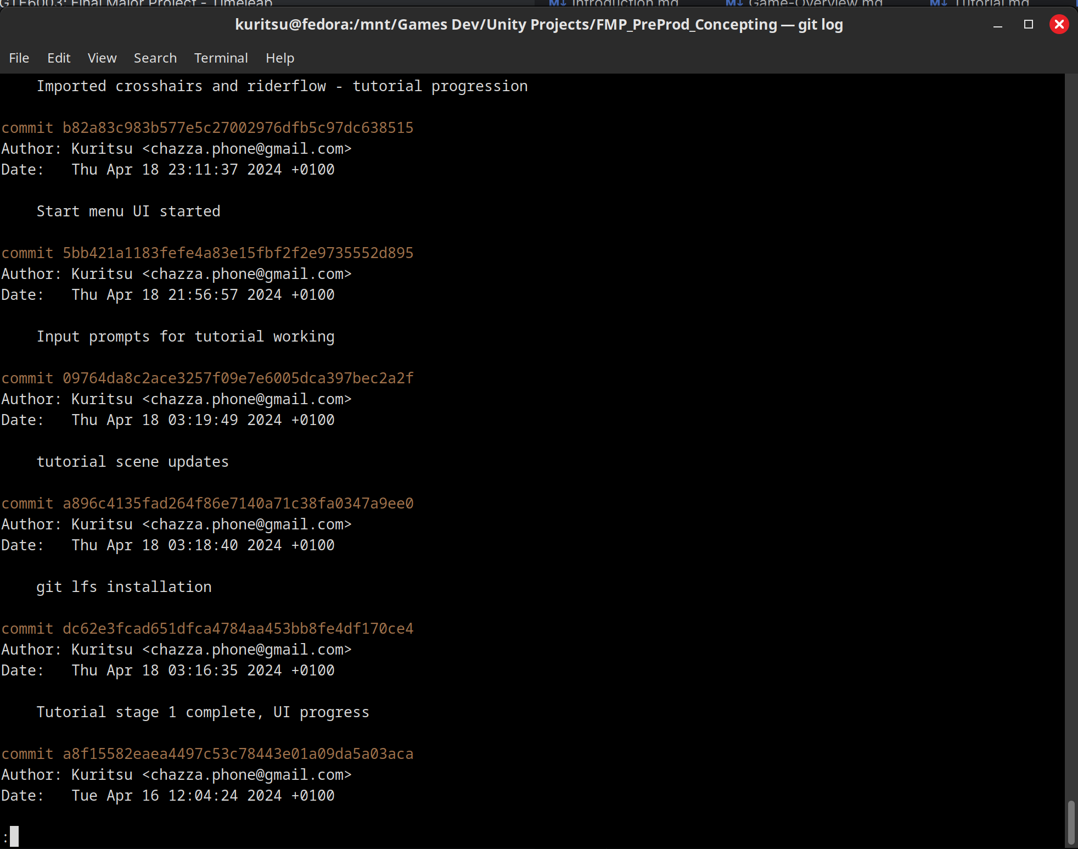Maximize the terminal window
The height and width of the screenshot is (849, 1078).
pos(1029,25)
